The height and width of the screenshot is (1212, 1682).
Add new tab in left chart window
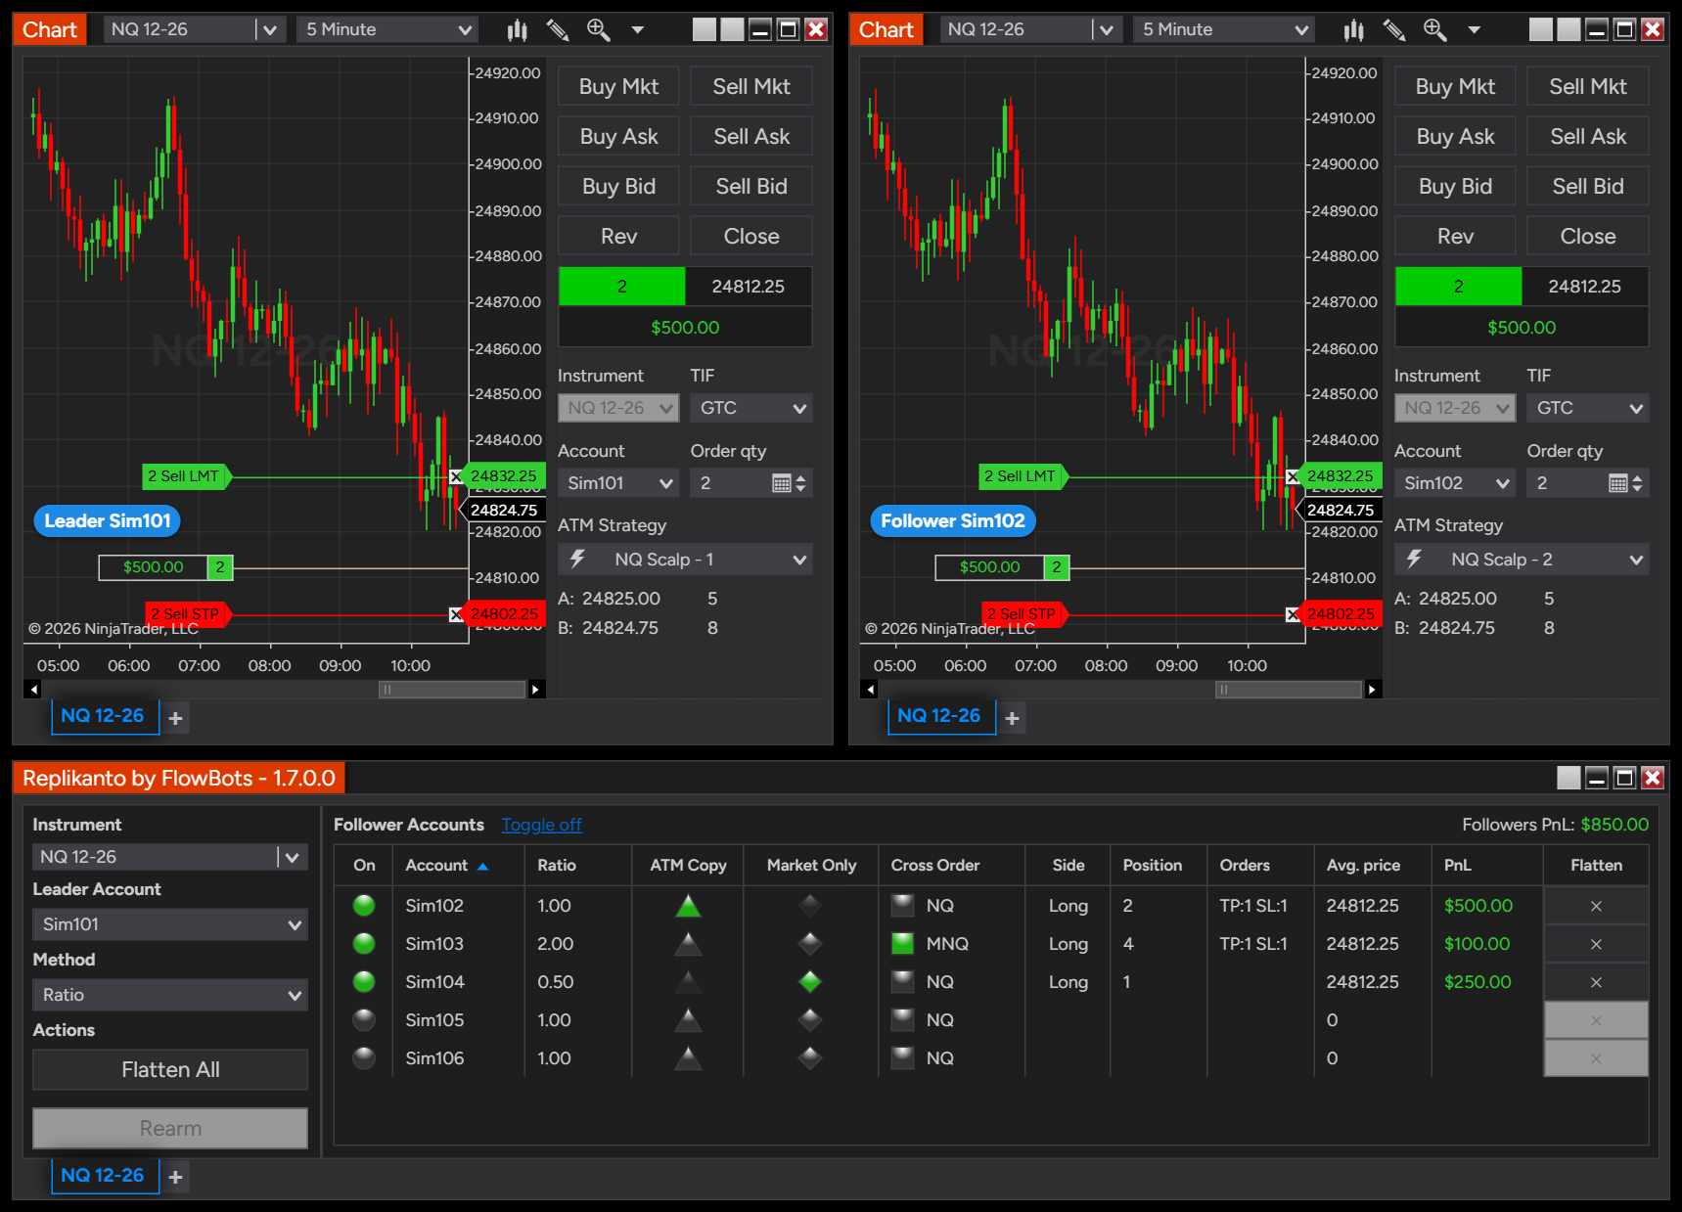(x=175, y=718)
